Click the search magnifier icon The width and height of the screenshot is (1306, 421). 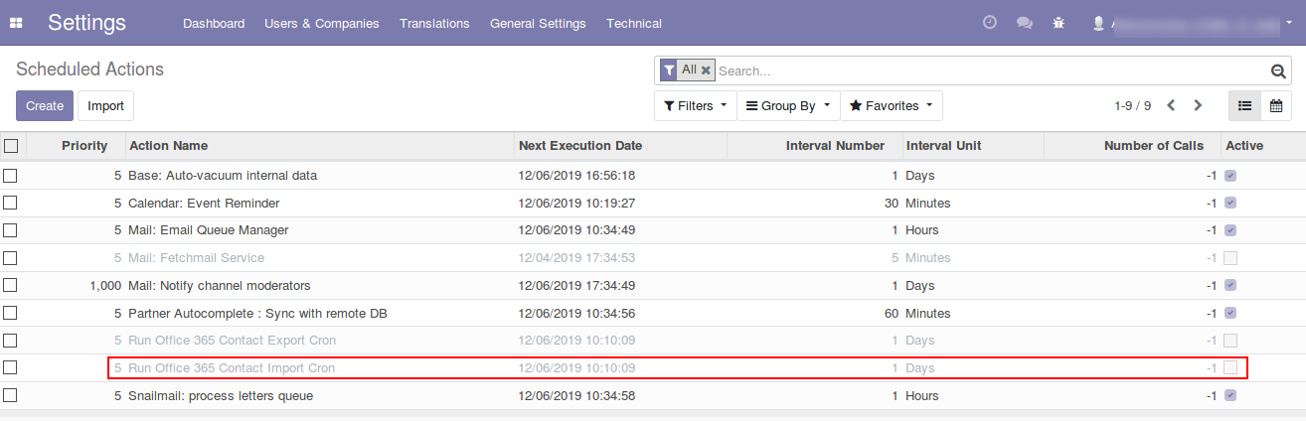point(1278,71)
